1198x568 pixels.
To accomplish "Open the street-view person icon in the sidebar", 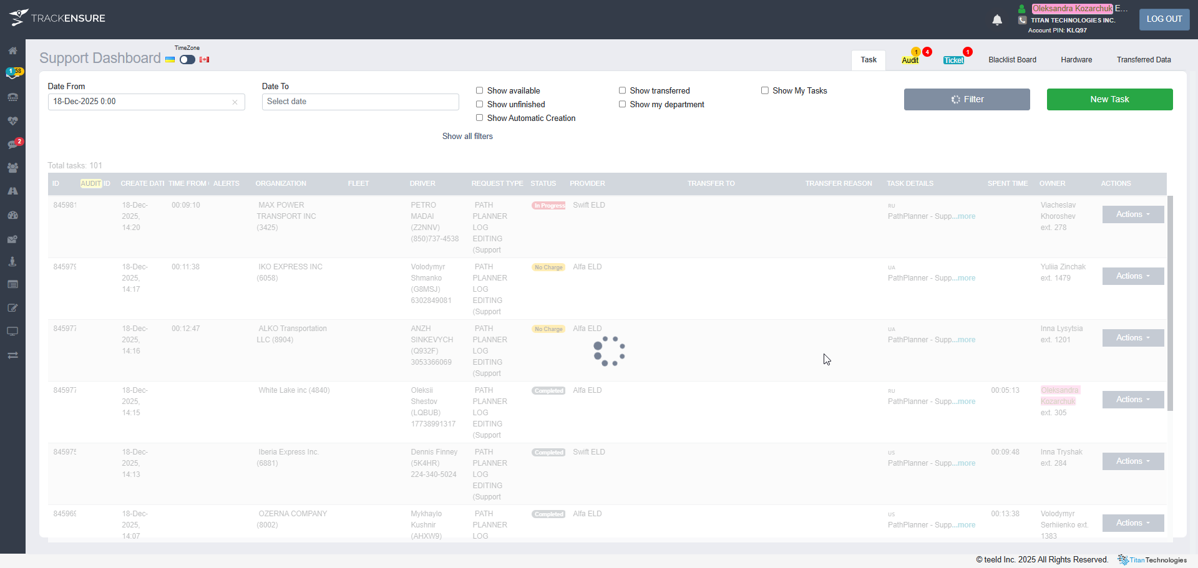I will click(12, 261).
